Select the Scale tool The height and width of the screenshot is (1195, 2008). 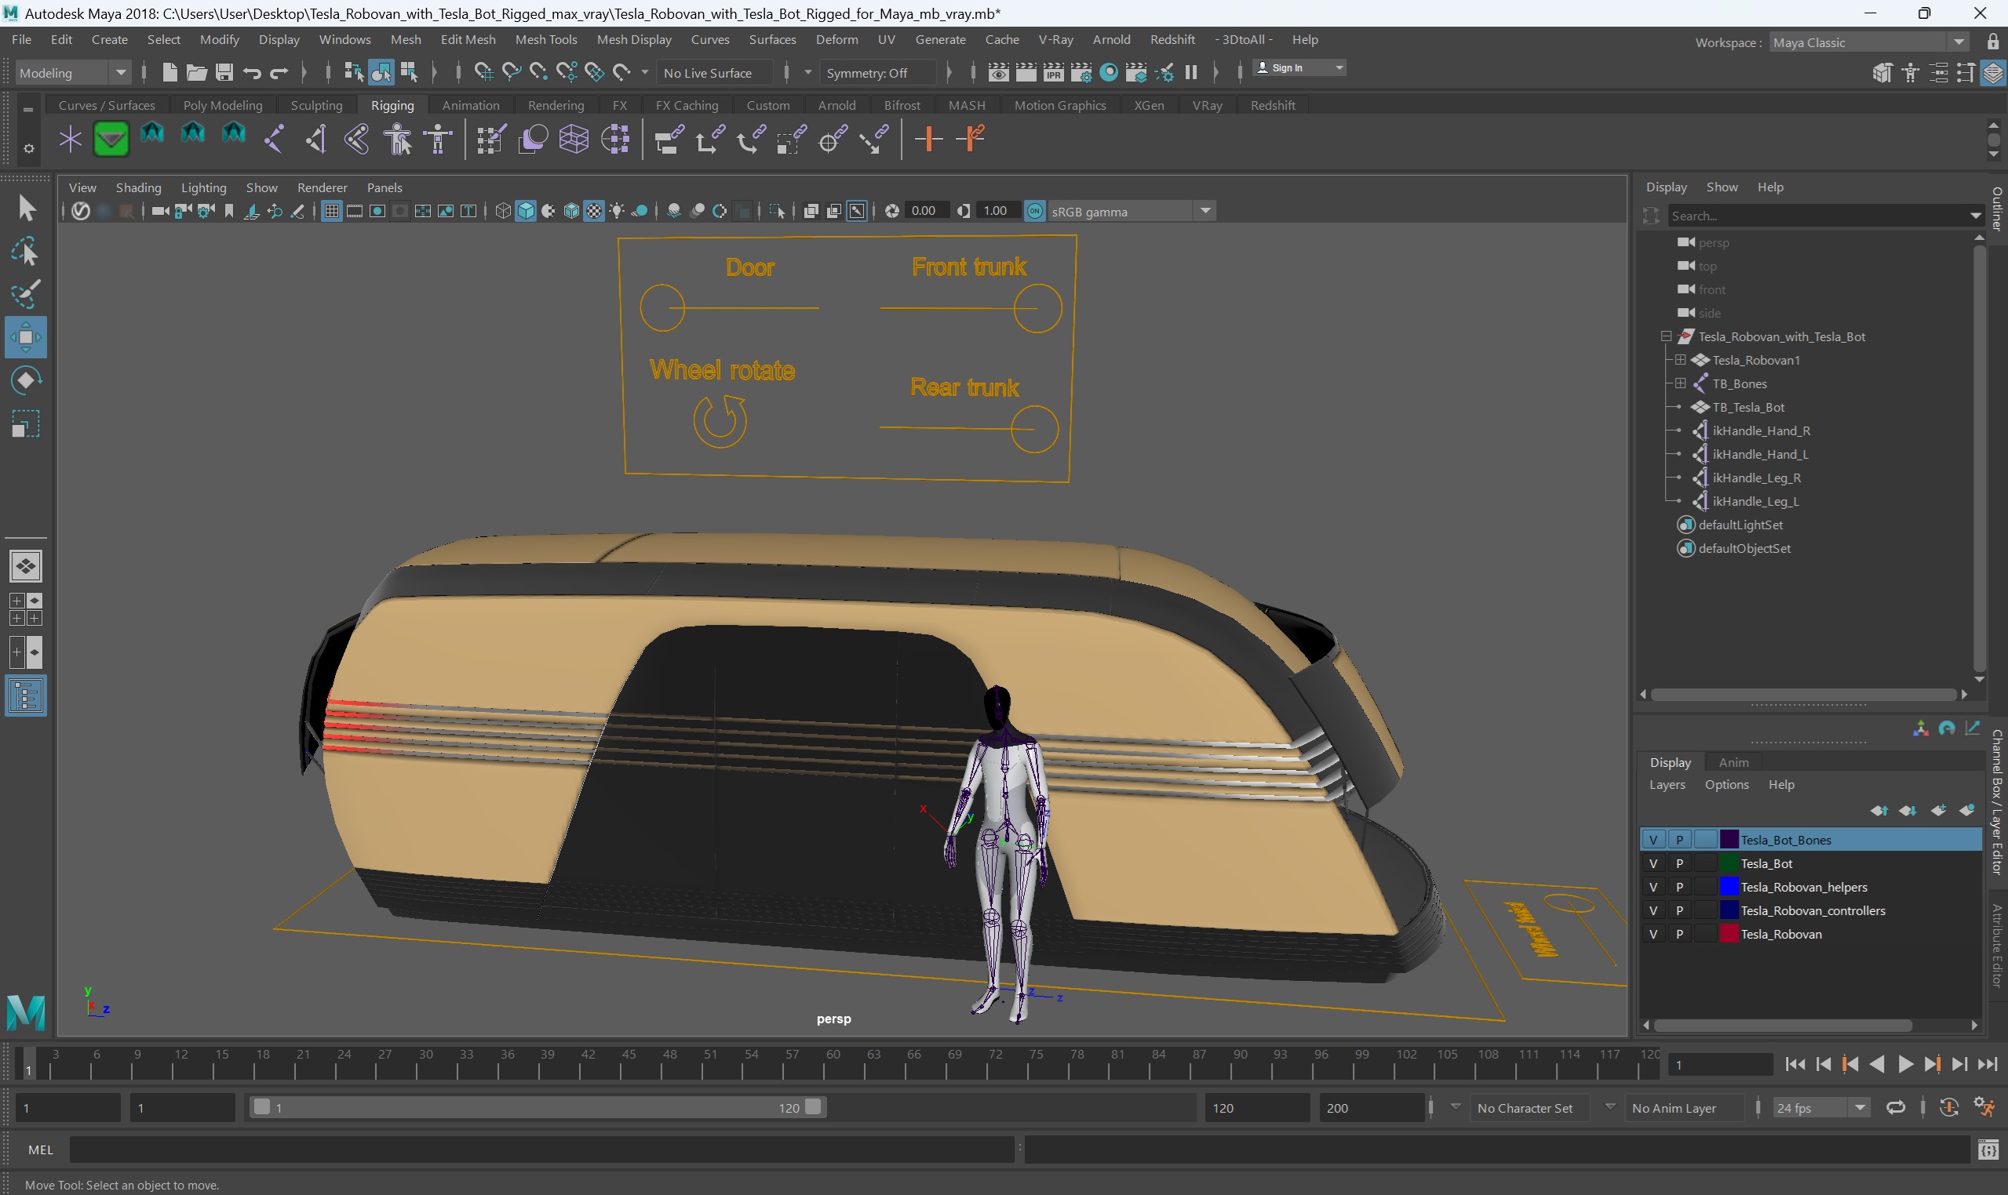pos(26,423)
